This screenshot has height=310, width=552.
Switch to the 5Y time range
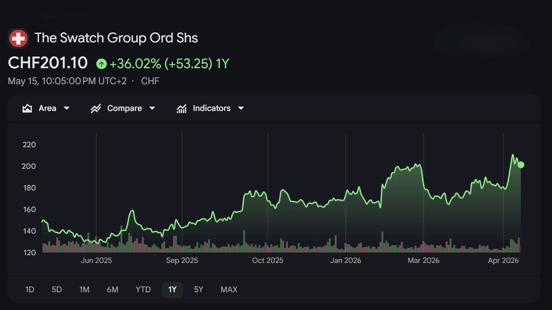tap(198, 290)
